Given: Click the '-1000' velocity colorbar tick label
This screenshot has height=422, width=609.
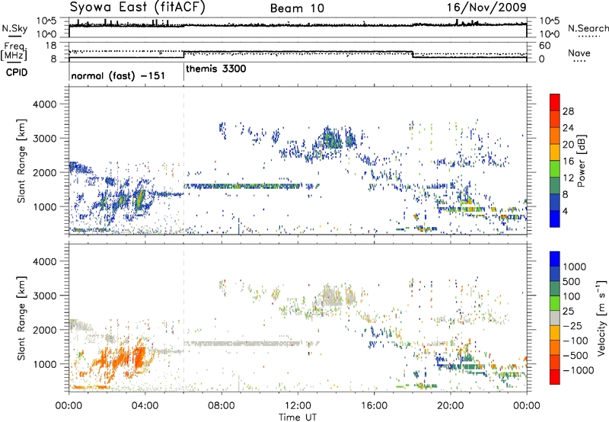Looking at the screenshot, I should (x=579, y=370).
